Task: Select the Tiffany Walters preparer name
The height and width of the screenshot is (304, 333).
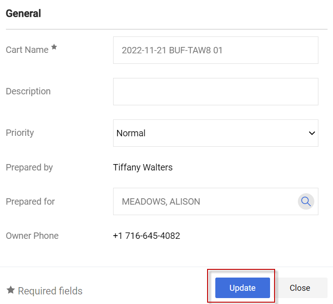Action: pyautogui.click(x=143, y=167)
